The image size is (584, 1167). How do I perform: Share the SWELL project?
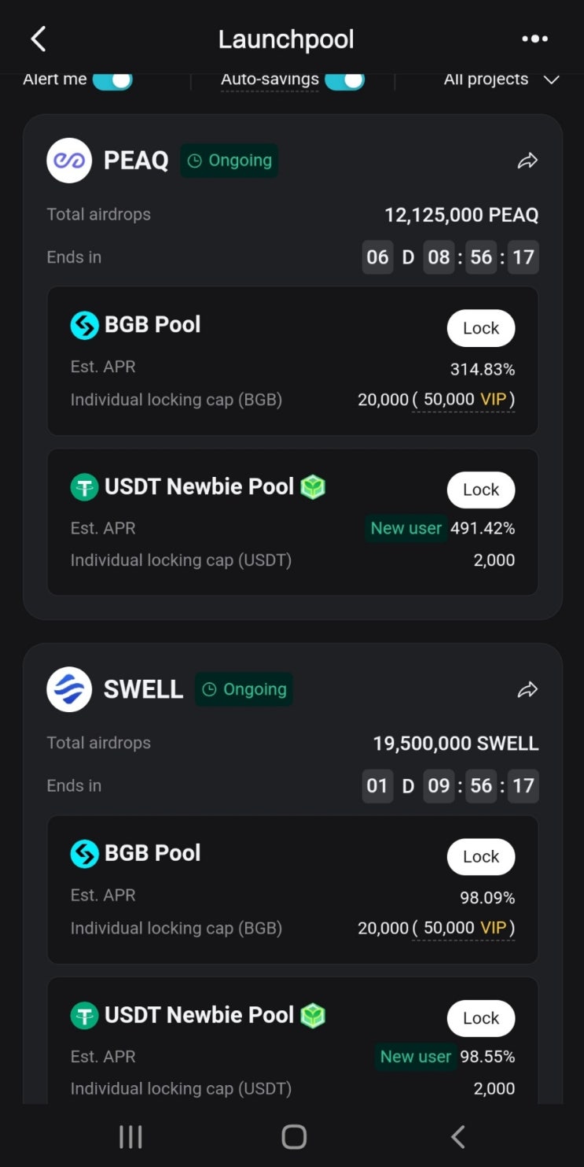[527, 690]
